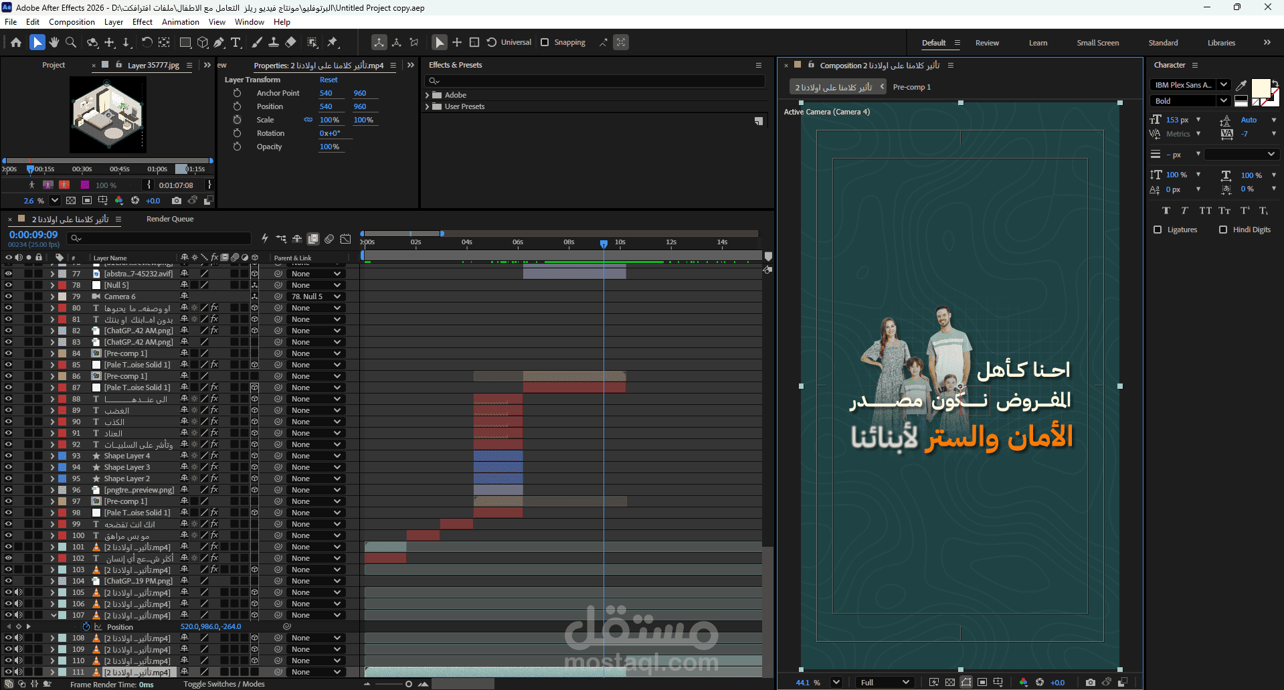Viewport: 1284px width, 690px height.
Task: Click Faux Bold button in Character panel
Action: tap(1166, 210)
